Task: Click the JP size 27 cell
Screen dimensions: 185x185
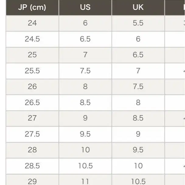Action: 32,118
